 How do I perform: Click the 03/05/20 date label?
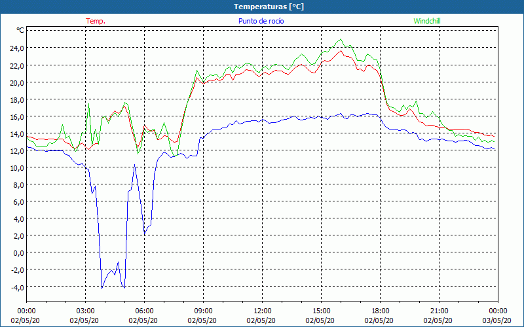point(496,320)
